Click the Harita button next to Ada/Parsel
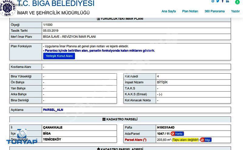This screenshot has height=150, width=243. 177,134
